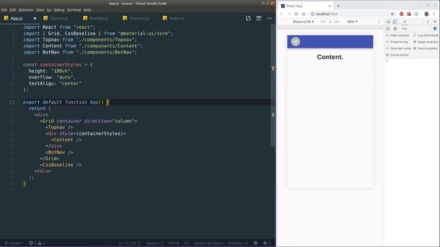
Task: Open the View menu
Action: [40, 10]
